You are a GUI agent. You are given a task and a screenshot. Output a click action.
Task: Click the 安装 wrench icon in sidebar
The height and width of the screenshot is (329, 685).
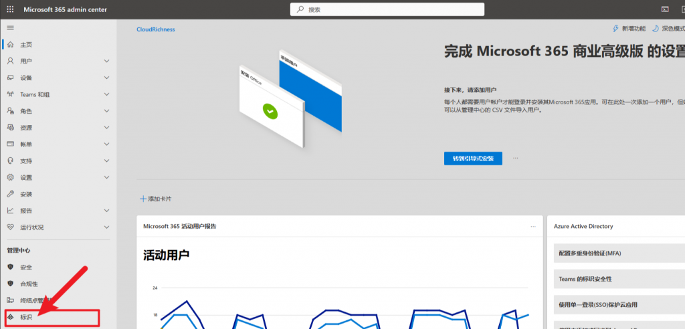click(x=10, y=194)
